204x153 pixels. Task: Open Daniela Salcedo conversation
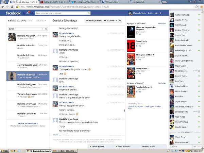[x=28, y=56]
